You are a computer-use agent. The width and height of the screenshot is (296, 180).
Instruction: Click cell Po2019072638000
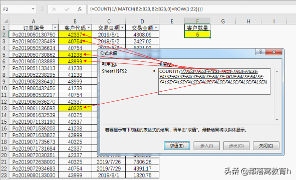pyautogui.click(x=34, y=162)
